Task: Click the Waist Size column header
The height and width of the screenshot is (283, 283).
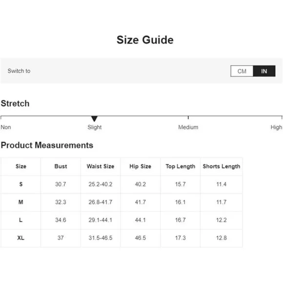Action: 101,166
